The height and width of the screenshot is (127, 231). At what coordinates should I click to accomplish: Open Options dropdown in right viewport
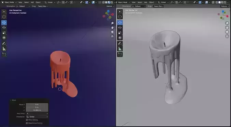point(225,6)
